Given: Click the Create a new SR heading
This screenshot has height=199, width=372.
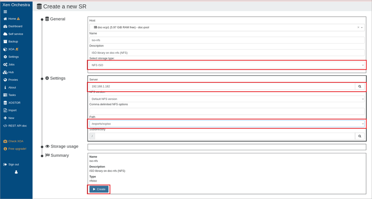Looking at the screenshot, I should tap(62, 7).
